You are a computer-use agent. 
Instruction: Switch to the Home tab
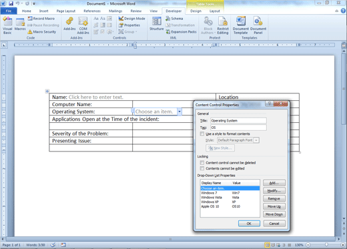coord(27,11)
